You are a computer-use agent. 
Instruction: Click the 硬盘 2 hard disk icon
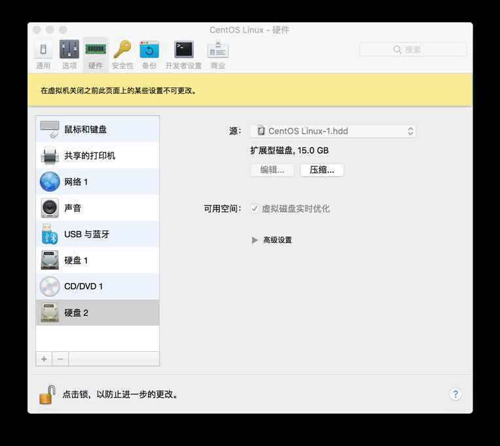tap(50, 312)
